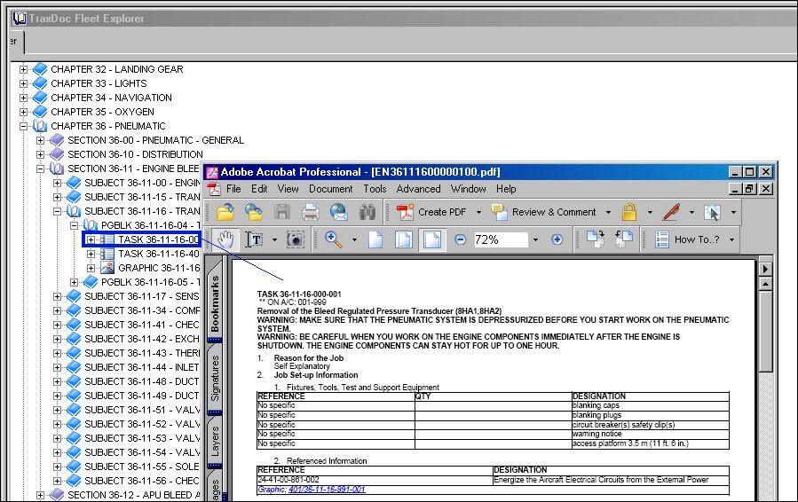This screenshot has width=798, height=502.
Task: Click the Search binoculars icon
Action: tap(367, 212)
